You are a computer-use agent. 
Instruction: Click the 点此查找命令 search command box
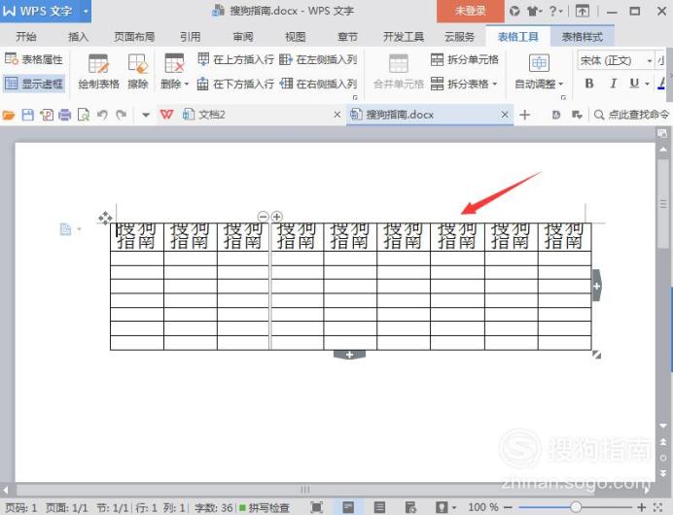631,115
